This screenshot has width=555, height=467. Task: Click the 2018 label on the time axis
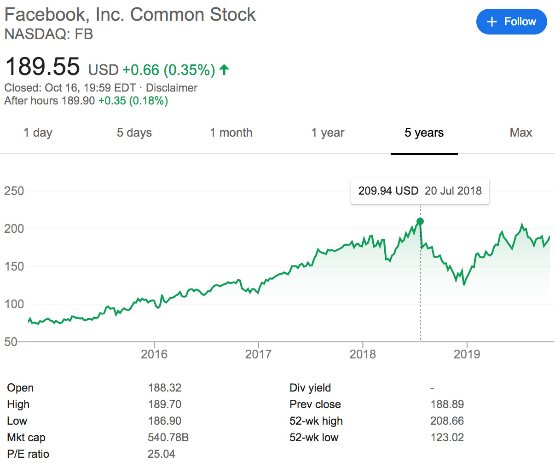pyautogui.click(x=363, y=354)
